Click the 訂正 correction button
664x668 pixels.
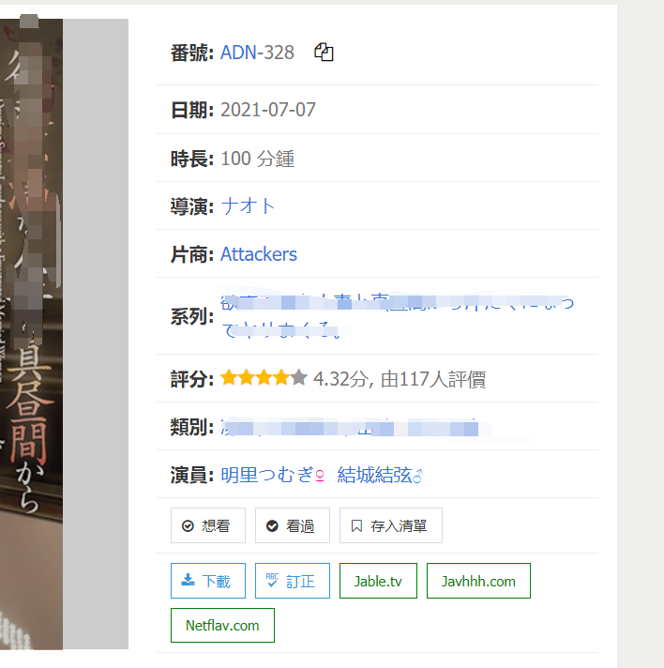293,581
